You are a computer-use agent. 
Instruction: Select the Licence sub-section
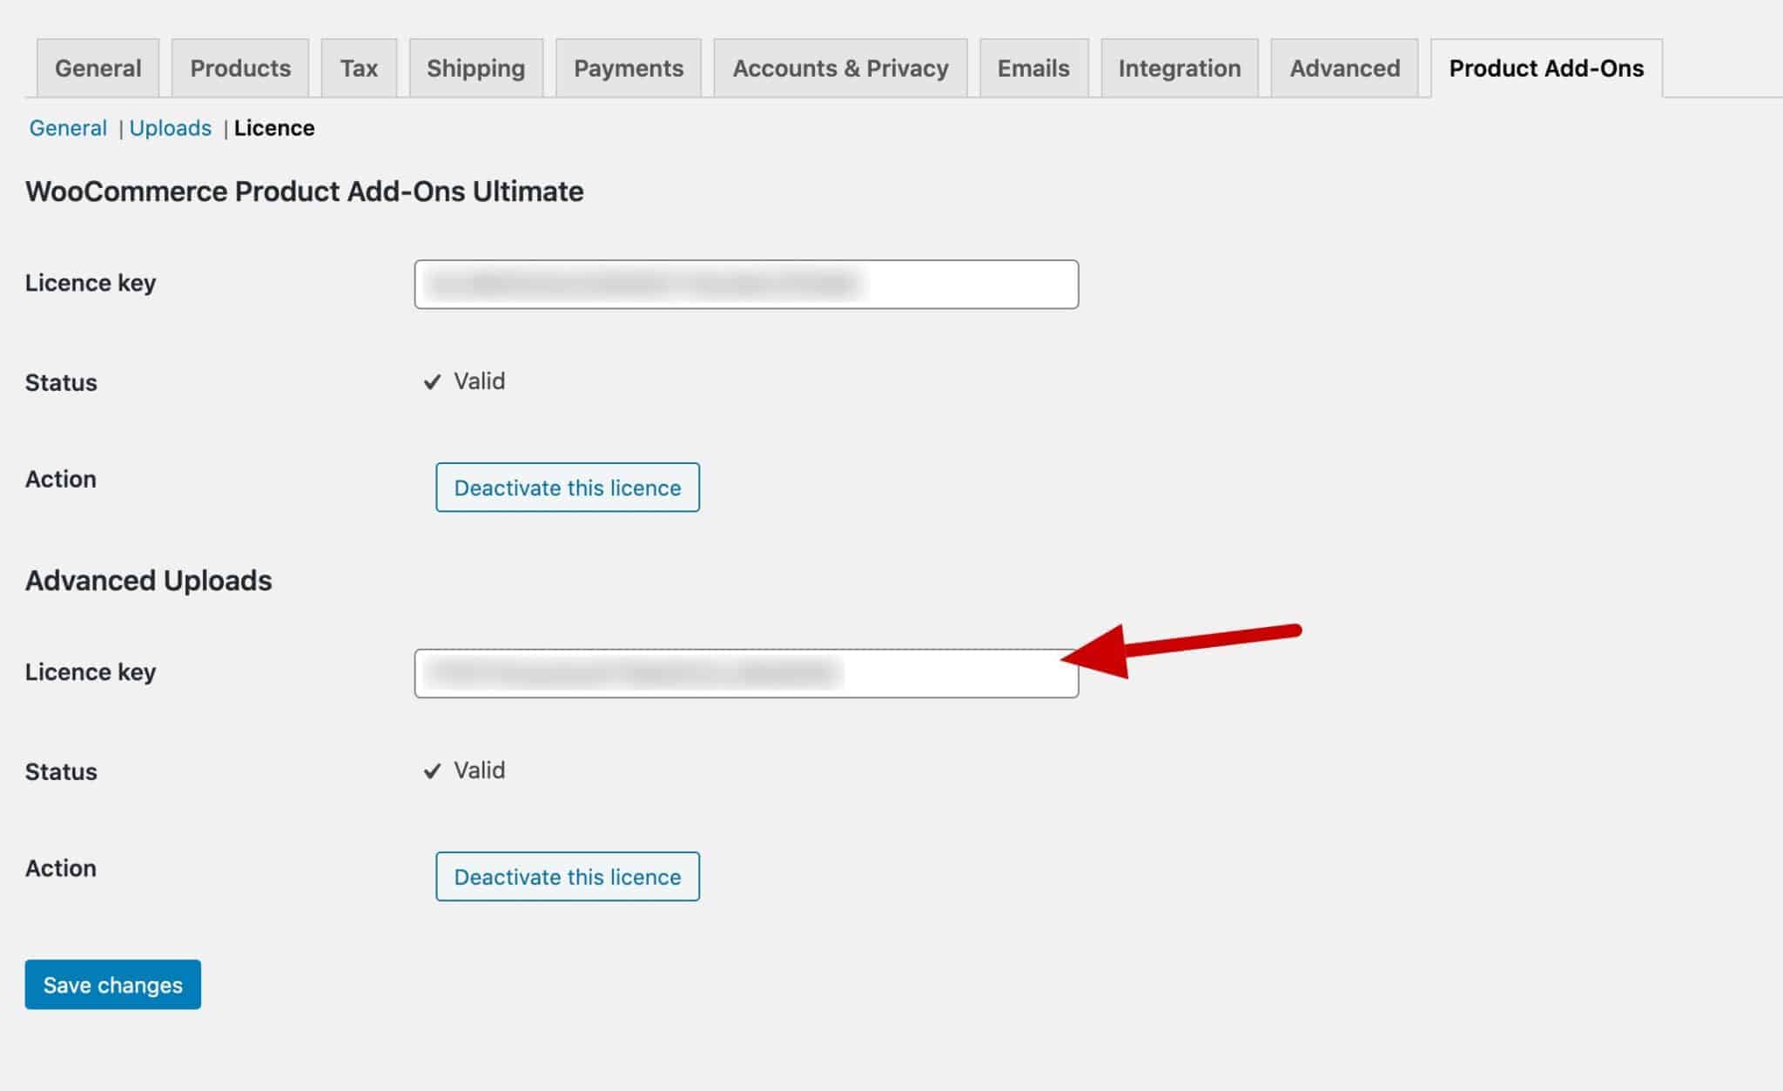coord(274,127)
